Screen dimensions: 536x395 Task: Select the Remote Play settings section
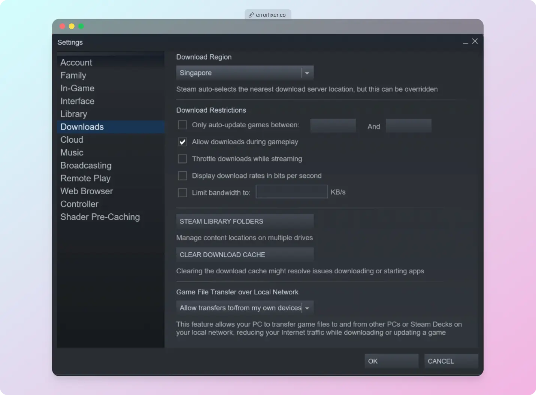[85, 178]
